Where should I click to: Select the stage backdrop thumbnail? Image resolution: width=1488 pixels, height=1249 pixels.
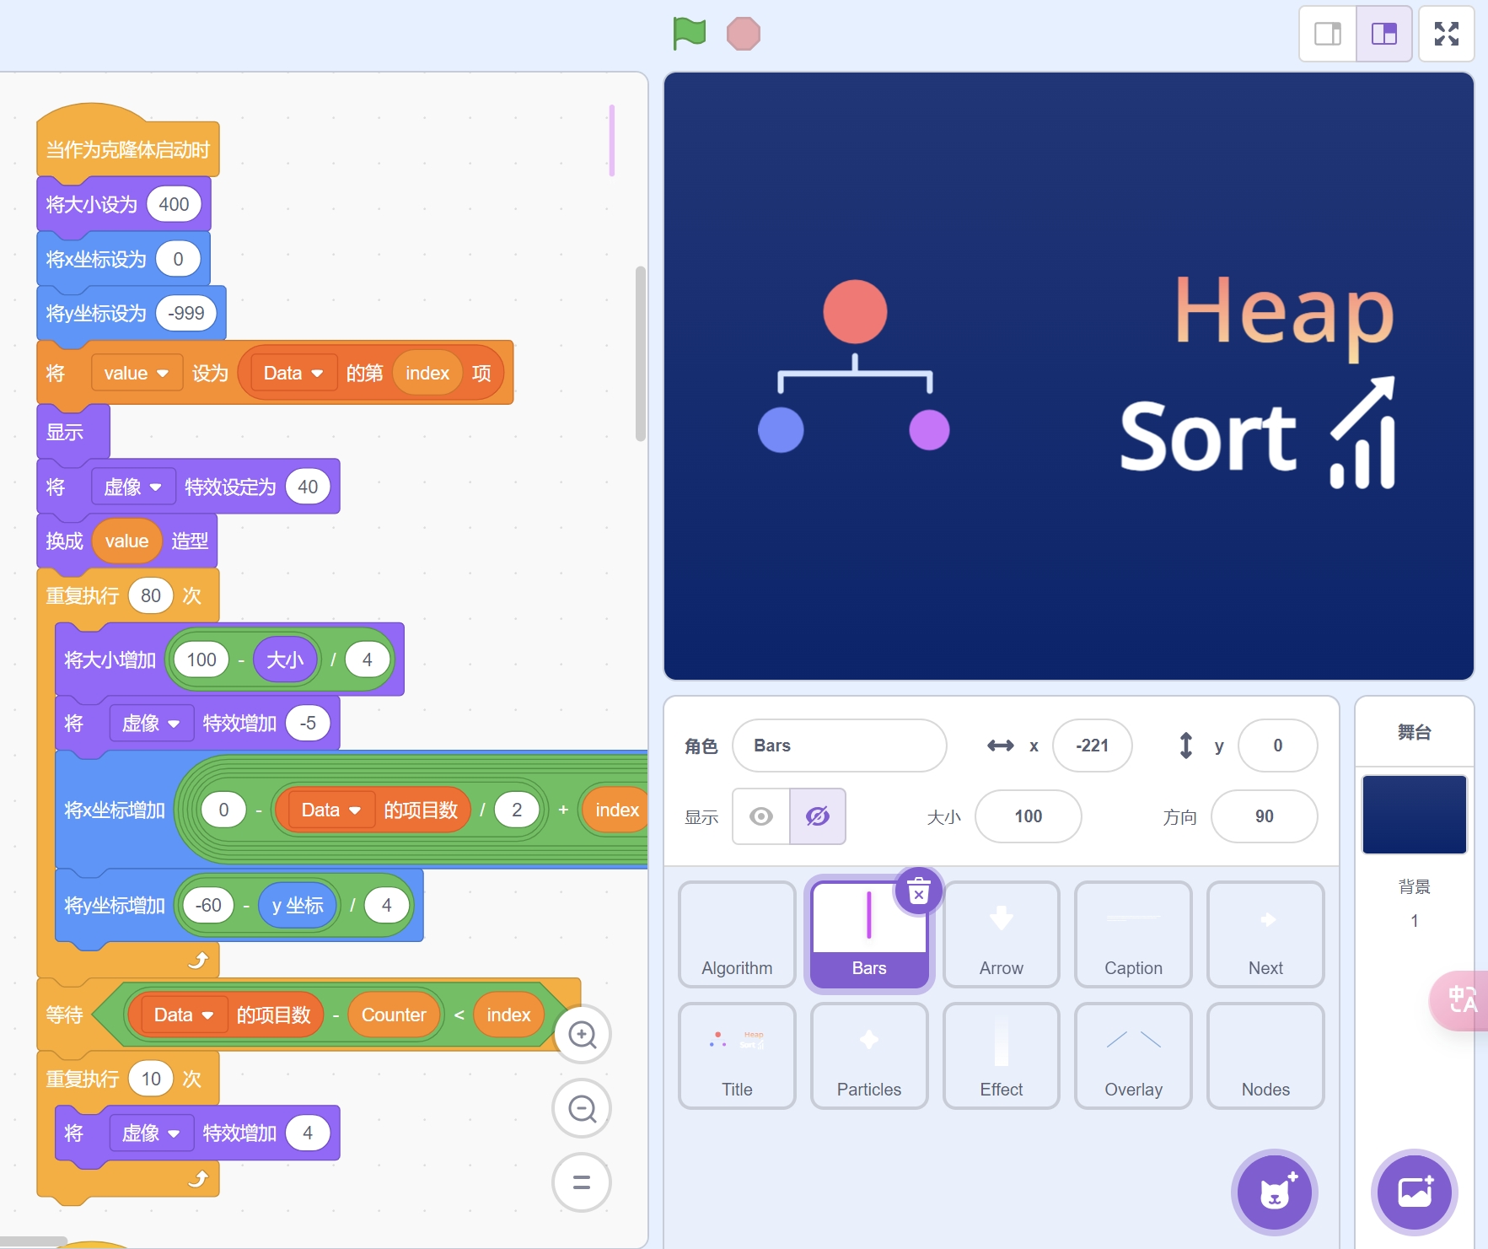coord(1414,815)
